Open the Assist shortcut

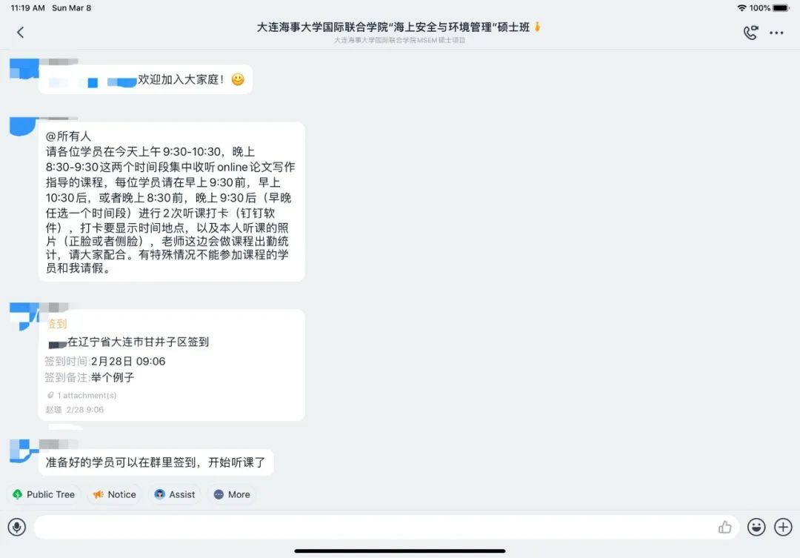click(x=175, y=494)
